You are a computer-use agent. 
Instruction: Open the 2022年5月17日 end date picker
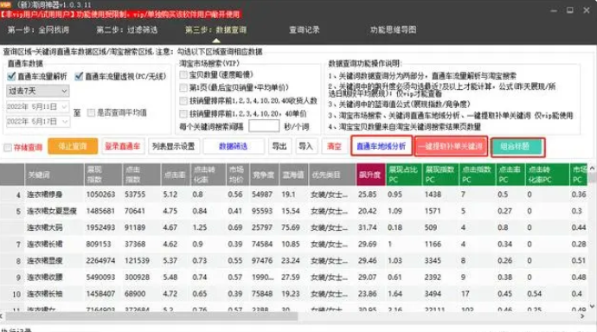38,122
